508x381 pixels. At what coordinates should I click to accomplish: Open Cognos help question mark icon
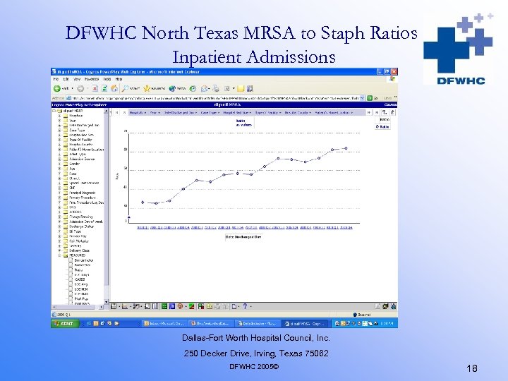(245, 306)
